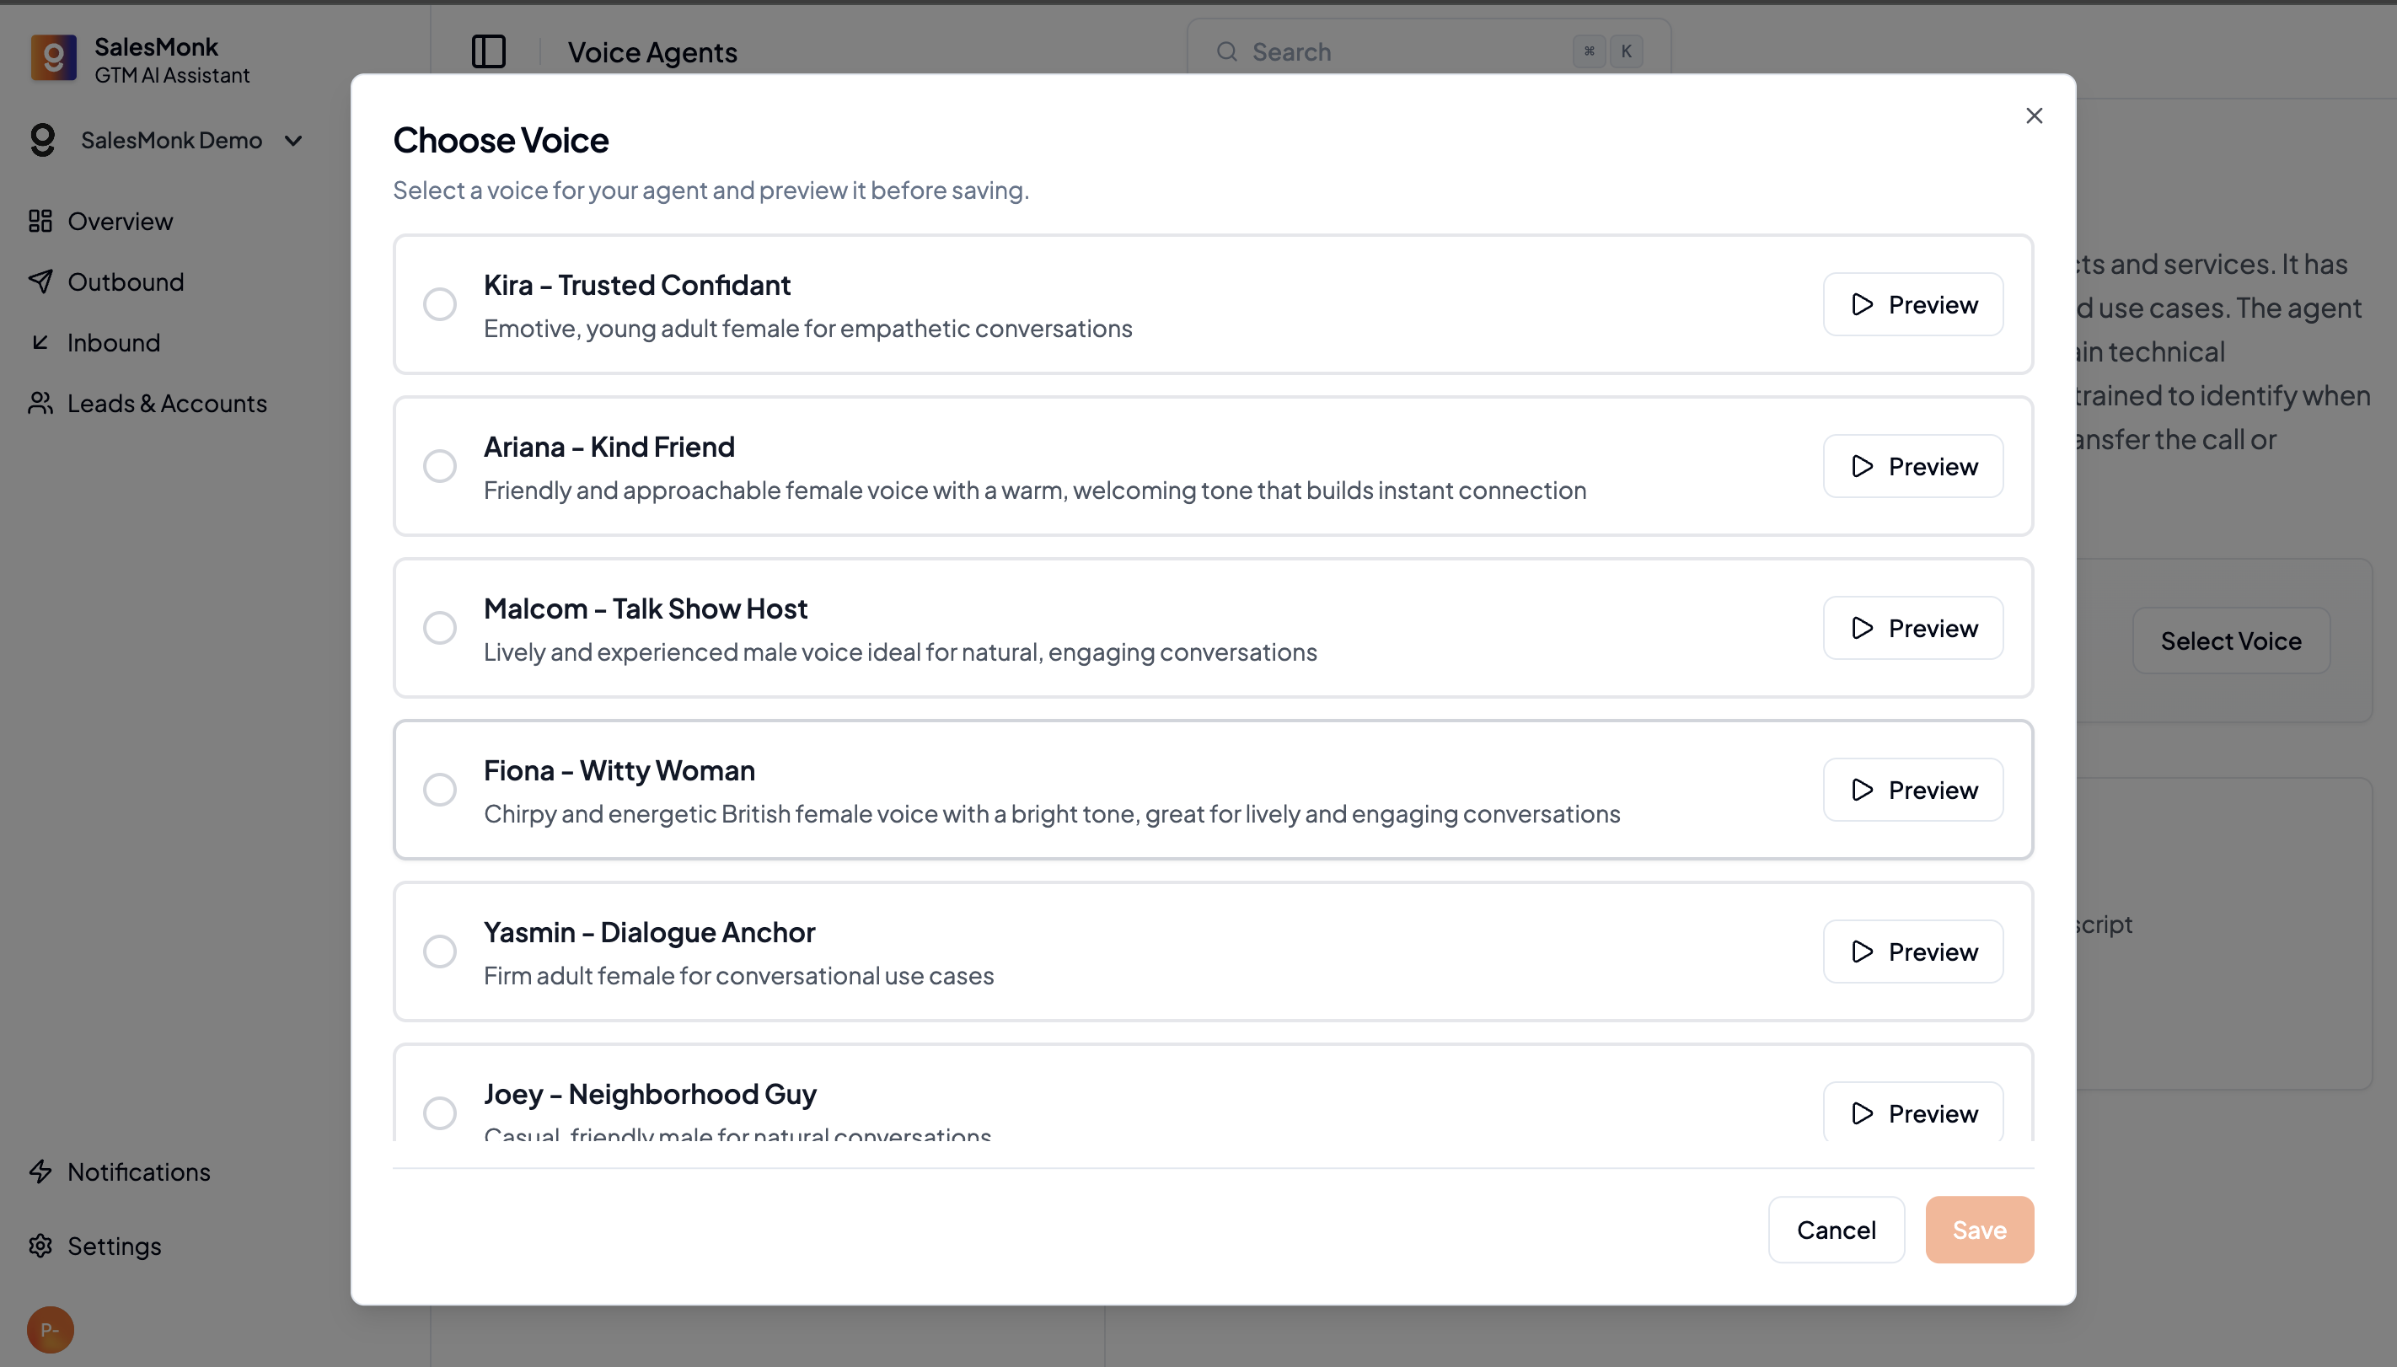Select the Malcom – Talk Show Host voice

[x=439, y=627]
